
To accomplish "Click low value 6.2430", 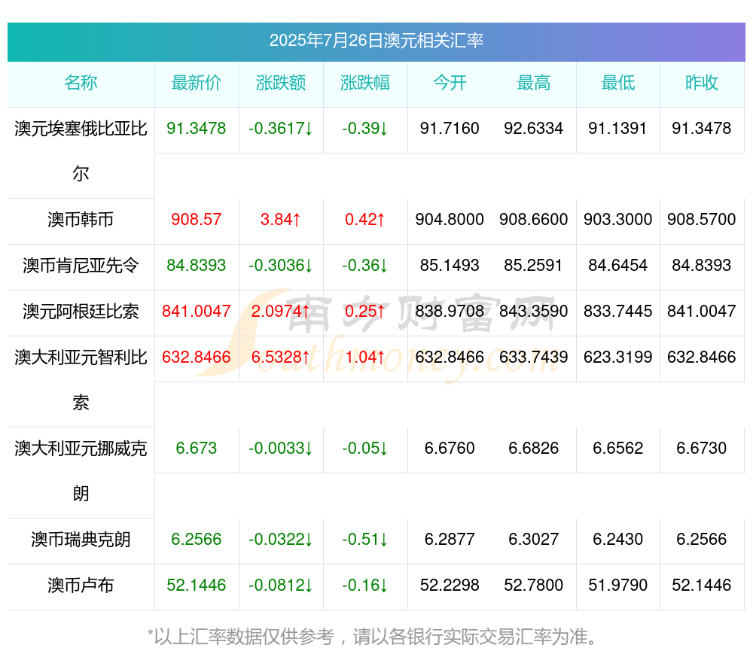I will 617,539.
